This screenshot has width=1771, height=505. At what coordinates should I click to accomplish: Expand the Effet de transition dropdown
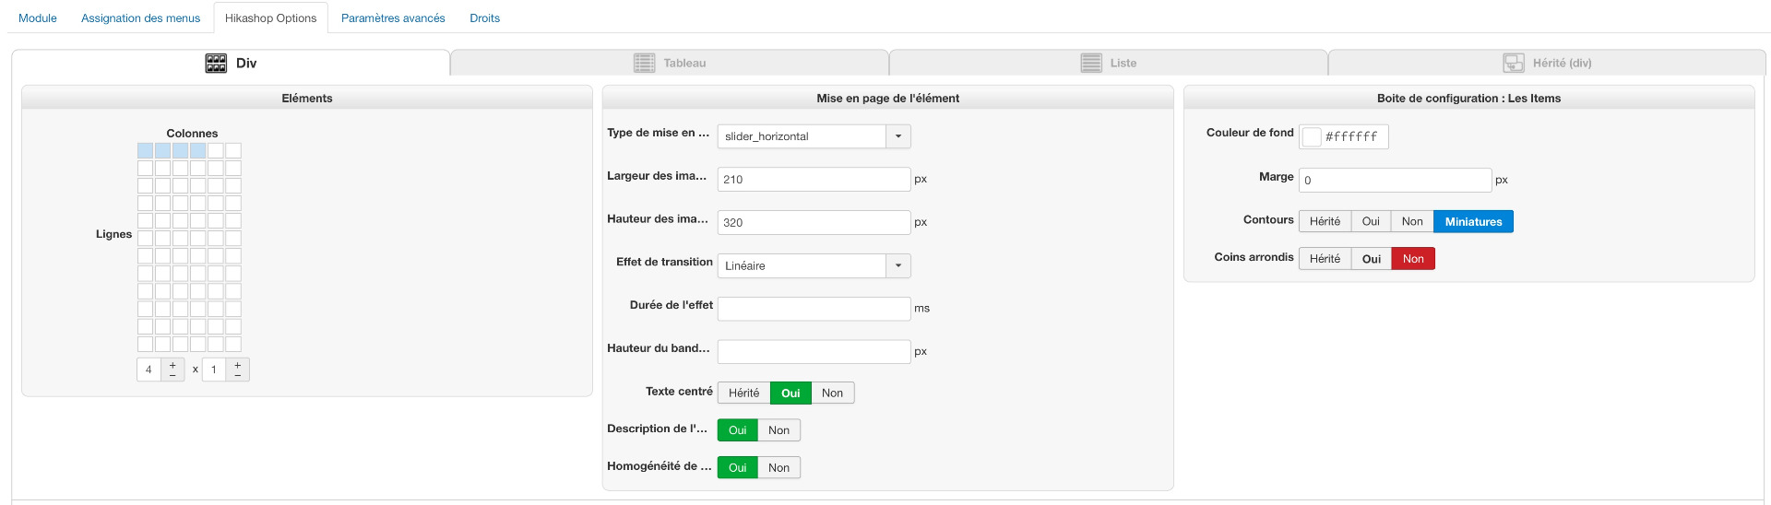pyautogui.click(x=898, y=266)
